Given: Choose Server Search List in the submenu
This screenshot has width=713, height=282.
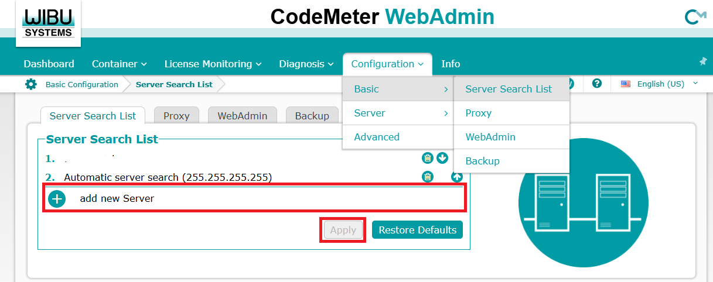Looking at the screenshot, I should click(511, 89).
